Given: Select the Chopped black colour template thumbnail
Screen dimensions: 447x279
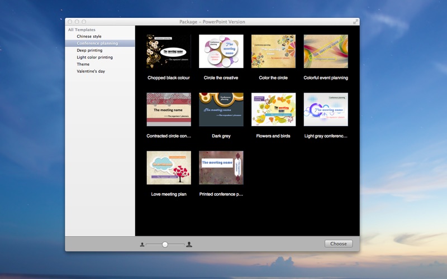Looking at the screenshot, I should coord(169,51).
